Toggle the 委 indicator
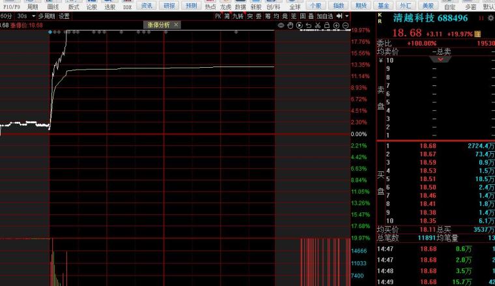 (259, 16)
